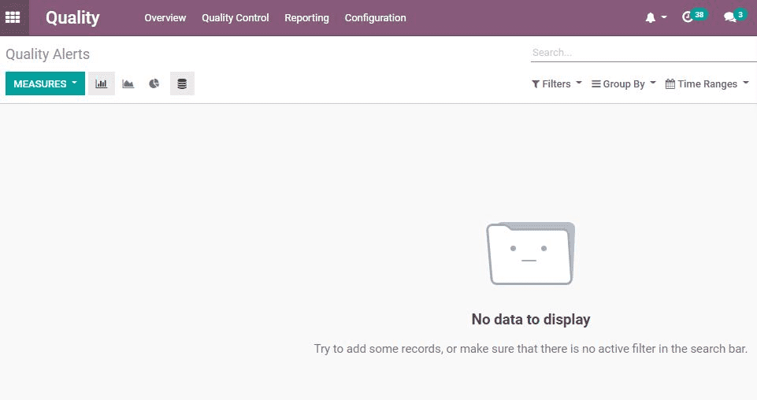Screen dimensions: 757x400
Task: Switch to bar chart view
Action: click(x=102, y=83)
